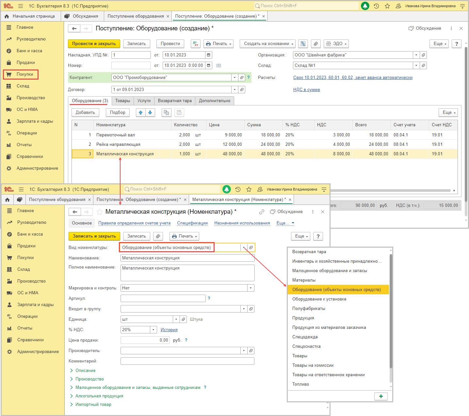Open Создать на основании dropdown
469x416 pixels.
[267, 44]
